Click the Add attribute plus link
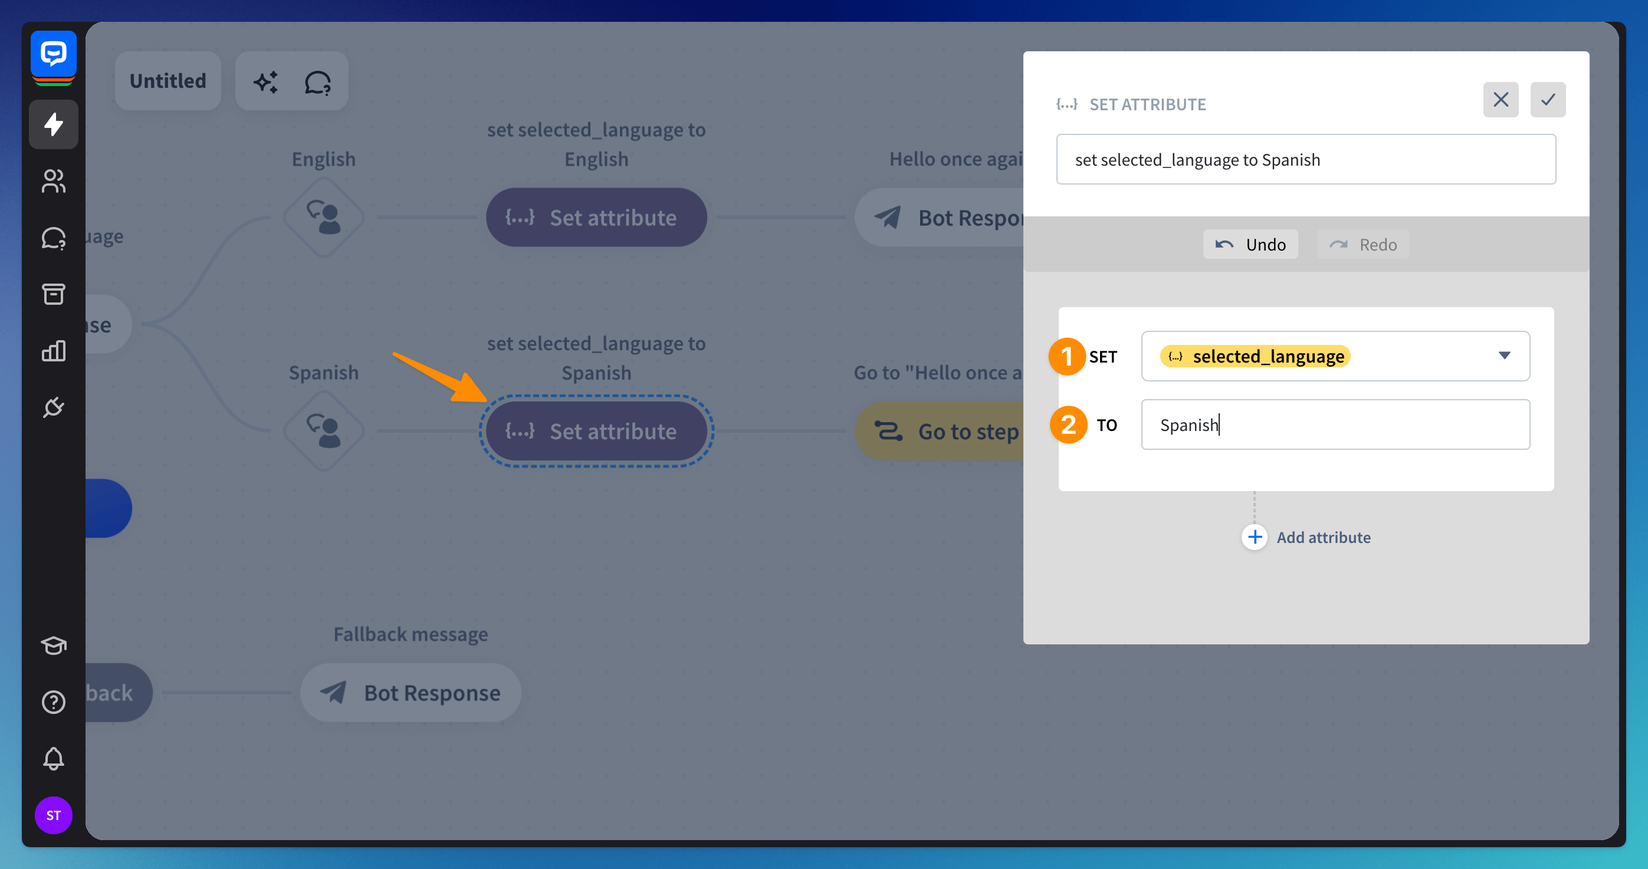Image resolution: width=1648 pixels, height=869 pixels. tap(1306, 537)
